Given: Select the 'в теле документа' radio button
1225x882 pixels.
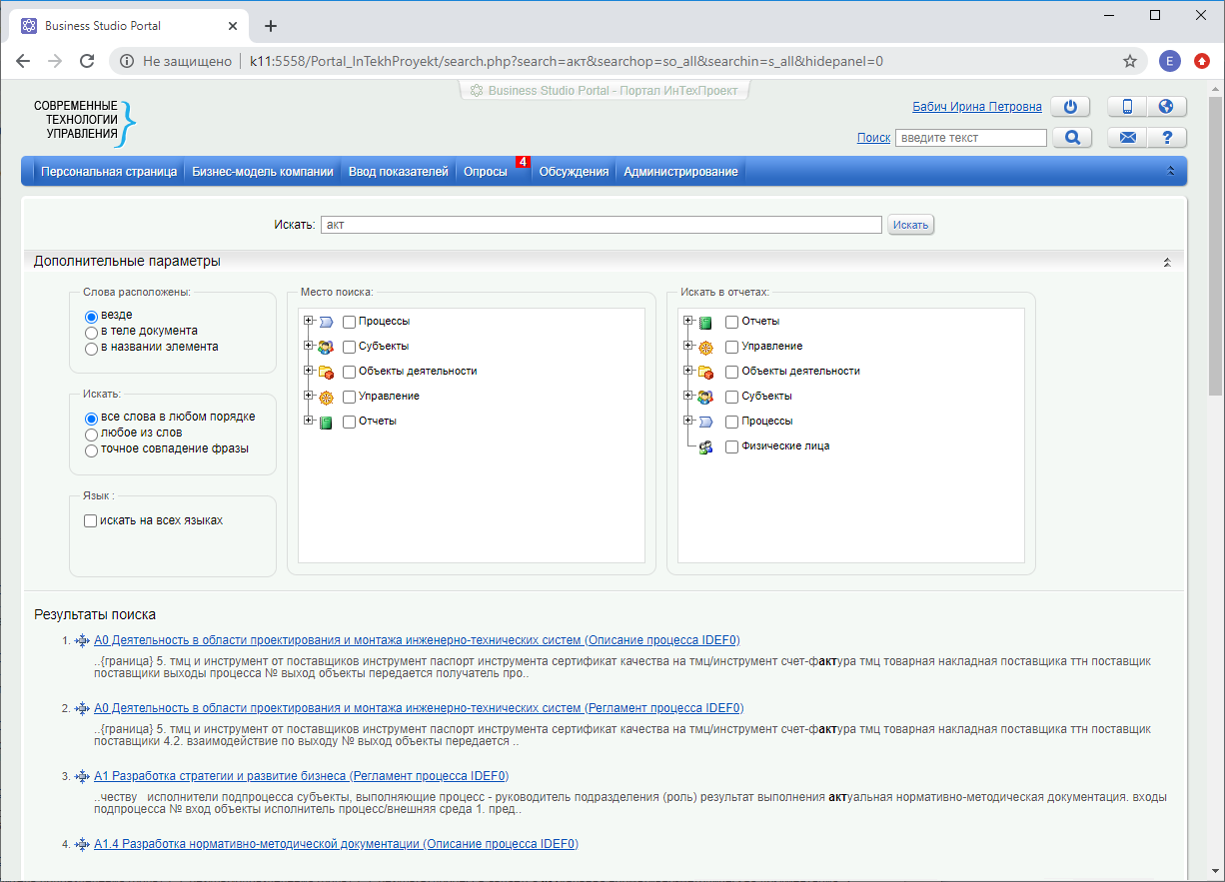Looking at the screenshot, I should point(91,332).
